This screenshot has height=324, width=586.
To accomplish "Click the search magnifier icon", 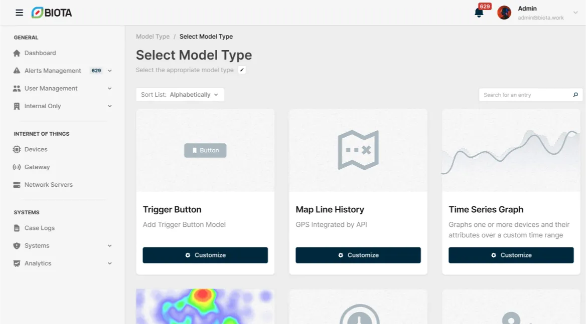I will click(575, 95).
